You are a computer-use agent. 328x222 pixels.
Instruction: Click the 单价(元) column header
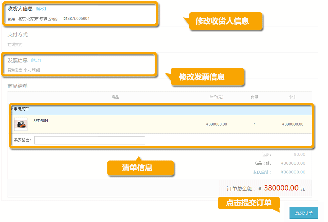click(x=216, y=97)
